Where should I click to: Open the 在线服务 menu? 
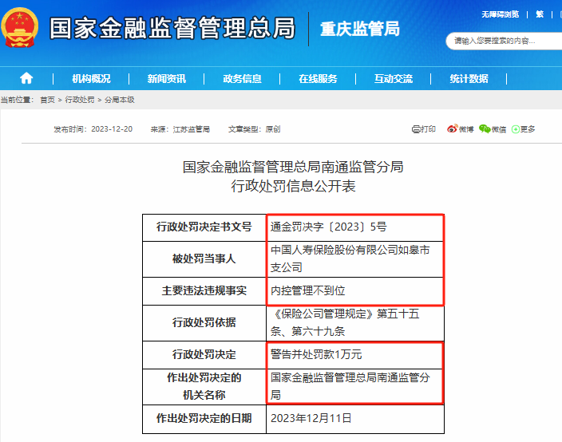(318, 78)
